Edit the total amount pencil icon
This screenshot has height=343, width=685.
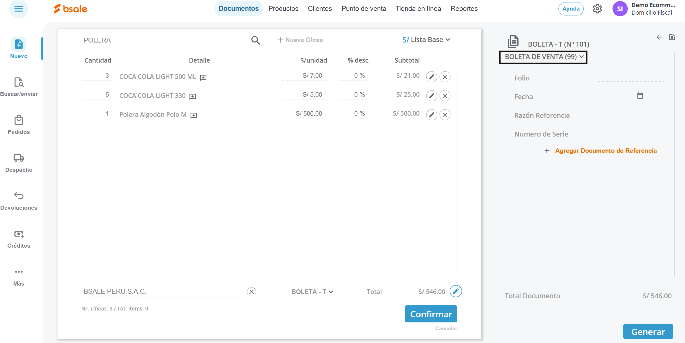[456, 291]
